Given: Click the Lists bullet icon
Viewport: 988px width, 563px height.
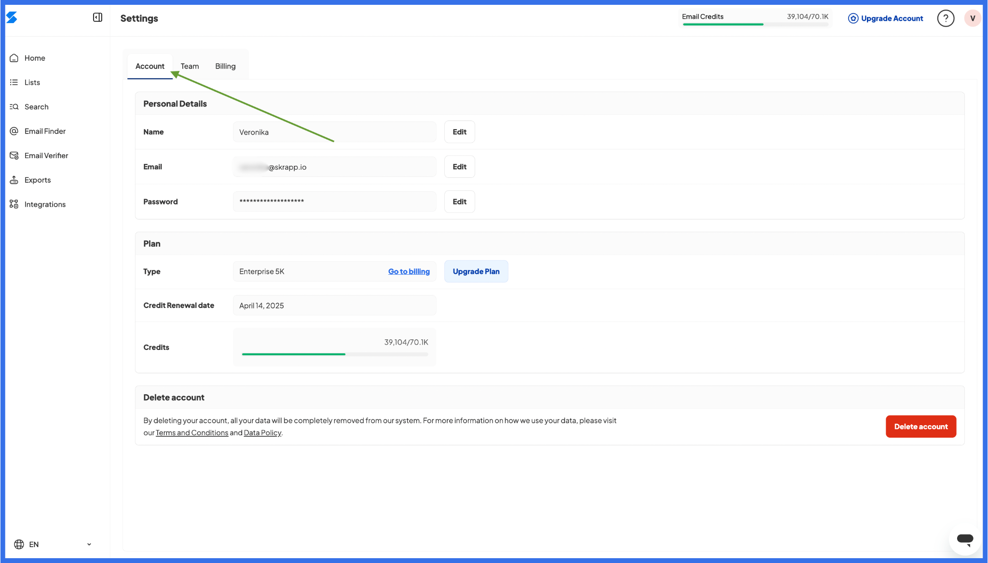Looking at the screenshot, I should [14, 82].
